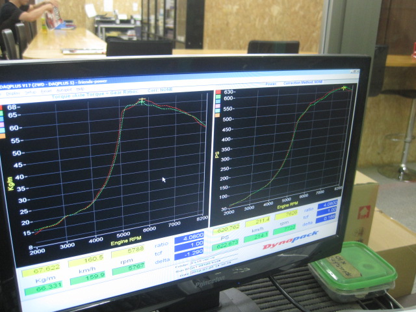Screen dimensions: 416x312
Task: Open the Autoplot menu
Action: pos(64,90)
